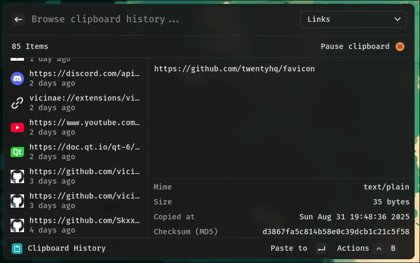This screenshot has height=263, width=420.
Task: Click the Enter key icon beside Paste to
Action: tap(321, 249)
